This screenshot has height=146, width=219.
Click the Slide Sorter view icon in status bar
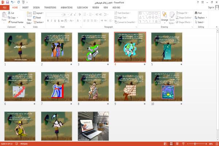171,144
